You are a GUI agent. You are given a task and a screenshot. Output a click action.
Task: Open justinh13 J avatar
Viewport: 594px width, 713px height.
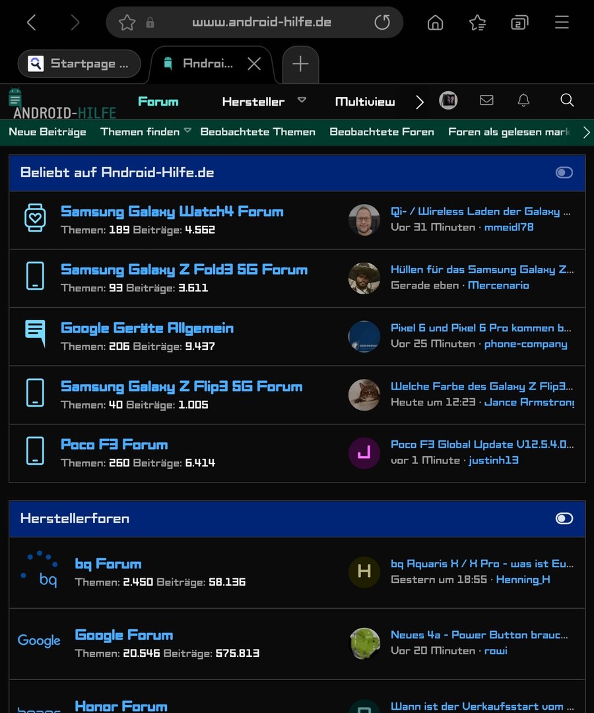364,453
